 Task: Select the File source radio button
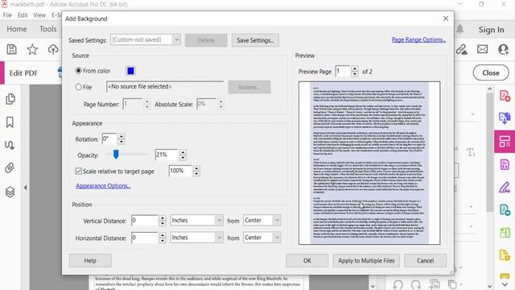pyautogui.click(x=79, y=87)
